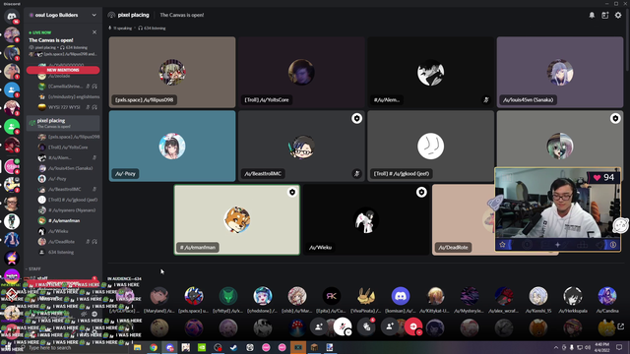630x354 pixels.
Task: Click the heart 94 counter on webcam overlay
Action: tap(603, 177)
